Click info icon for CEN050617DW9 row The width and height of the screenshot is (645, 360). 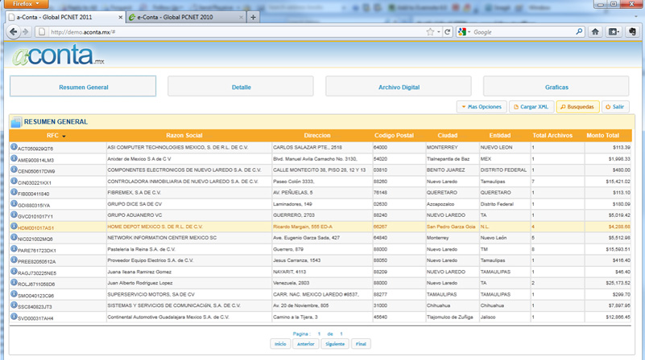point(14,169)
